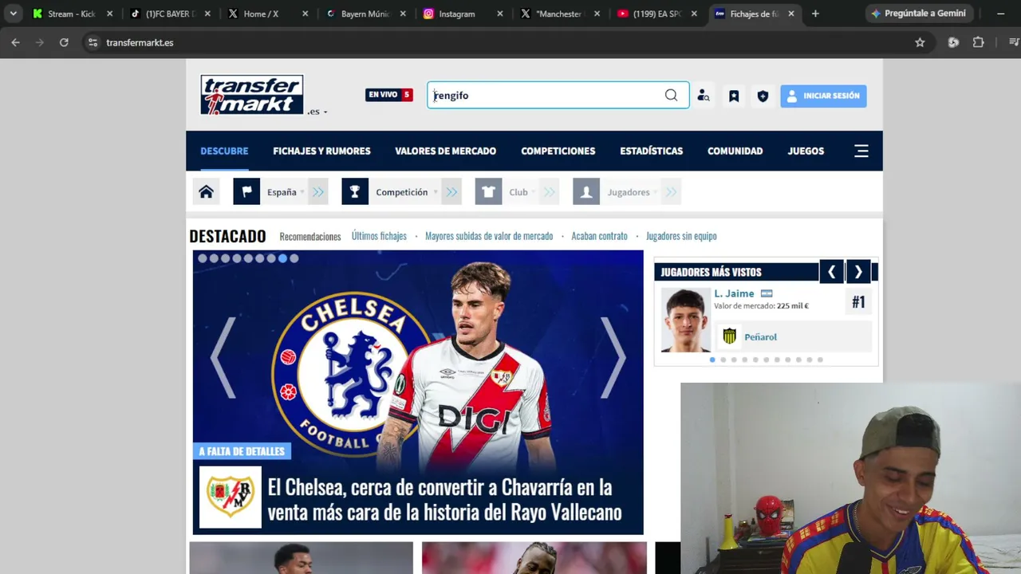Image resolution: width=1021 pixels, height=574 pixels.
Task: Go to the previous featured slide
Action: (x=223, y=357)
